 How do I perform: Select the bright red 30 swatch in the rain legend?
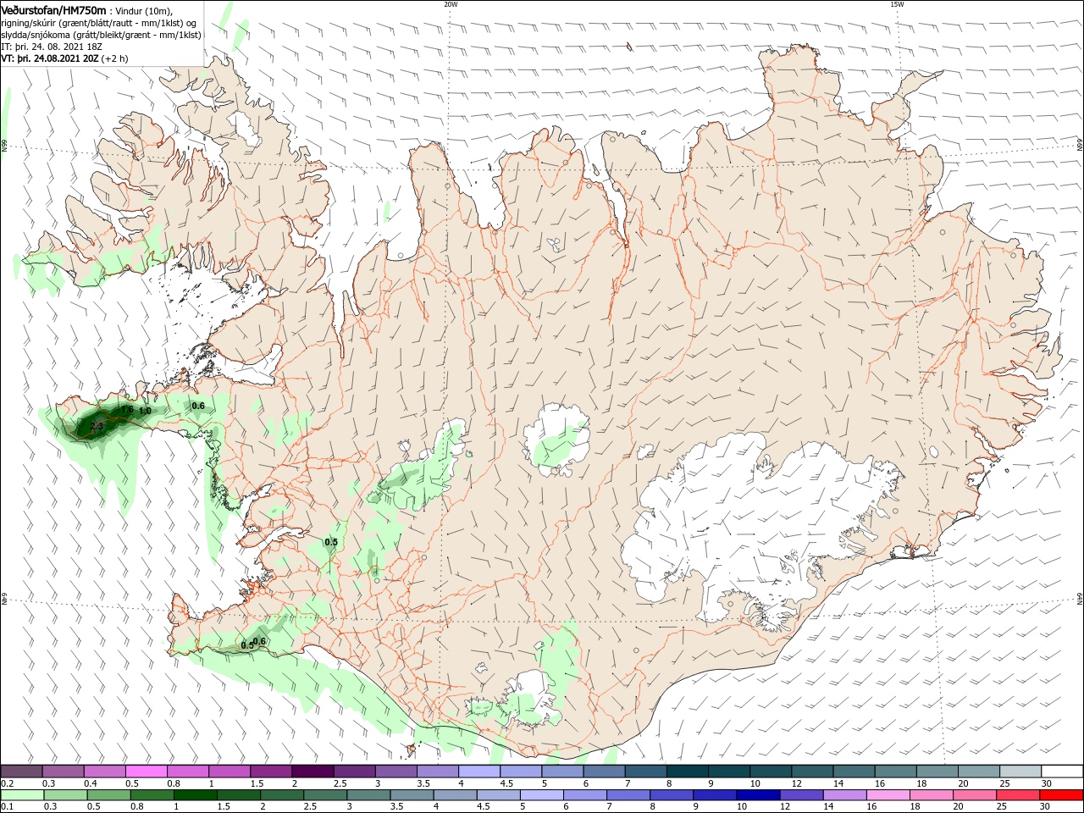click(1062, 795)
